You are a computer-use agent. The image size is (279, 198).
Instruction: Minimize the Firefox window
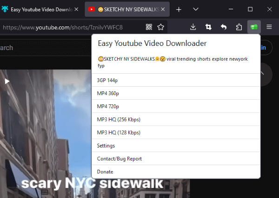click(231, 9)
